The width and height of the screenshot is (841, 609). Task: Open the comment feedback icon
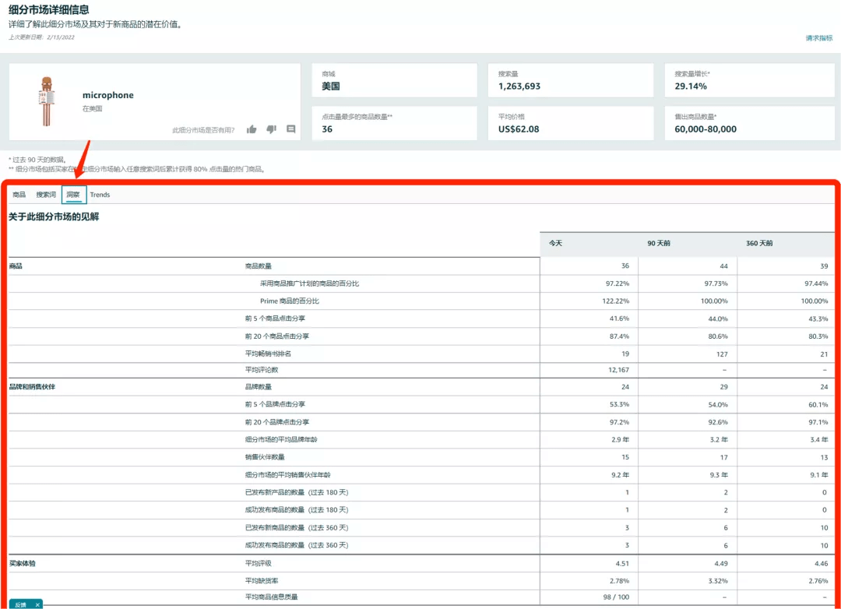coord(290,129)
